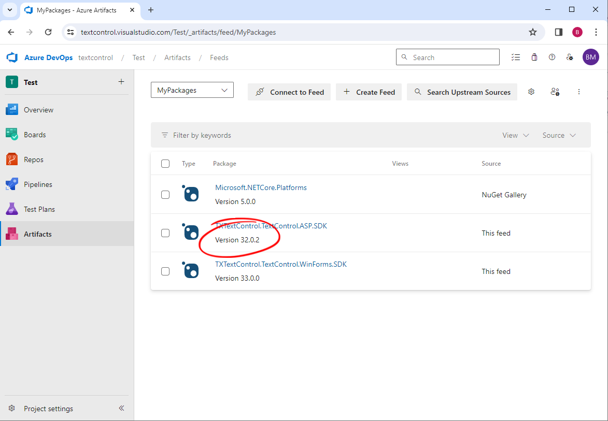Open the feed permissions users icon

click(555, 92)
